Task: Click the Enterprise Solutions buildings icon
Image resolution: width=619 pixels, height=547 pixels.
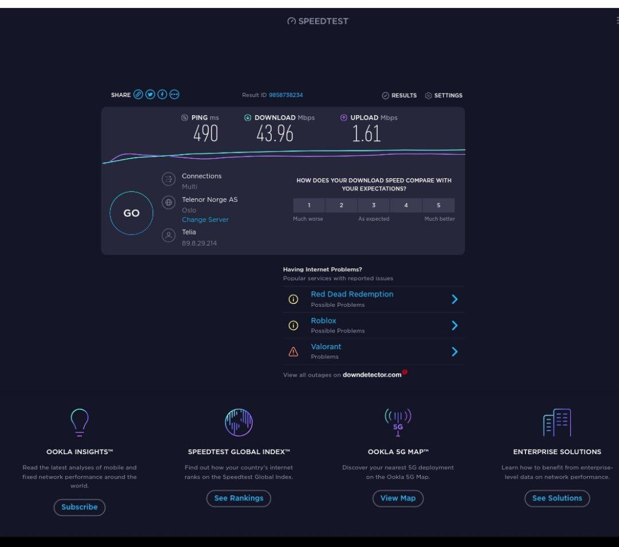Action: pos(557,422)
